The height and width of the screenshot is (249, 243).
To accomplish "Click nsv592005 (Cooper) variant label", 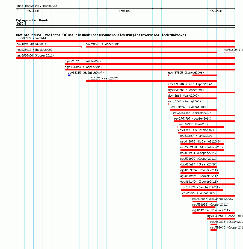I will 227,227.
